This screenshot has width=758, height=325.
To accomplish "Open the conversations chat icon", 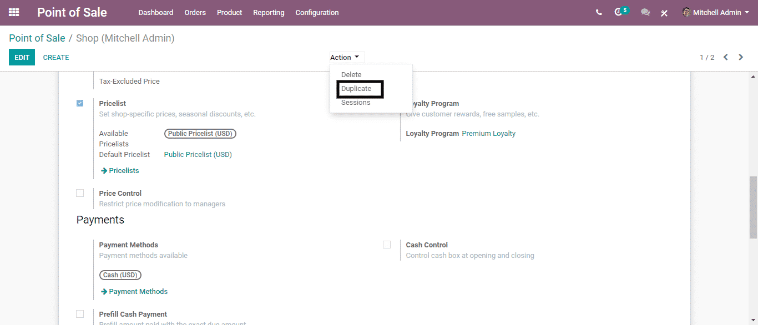I will point(645,12).
